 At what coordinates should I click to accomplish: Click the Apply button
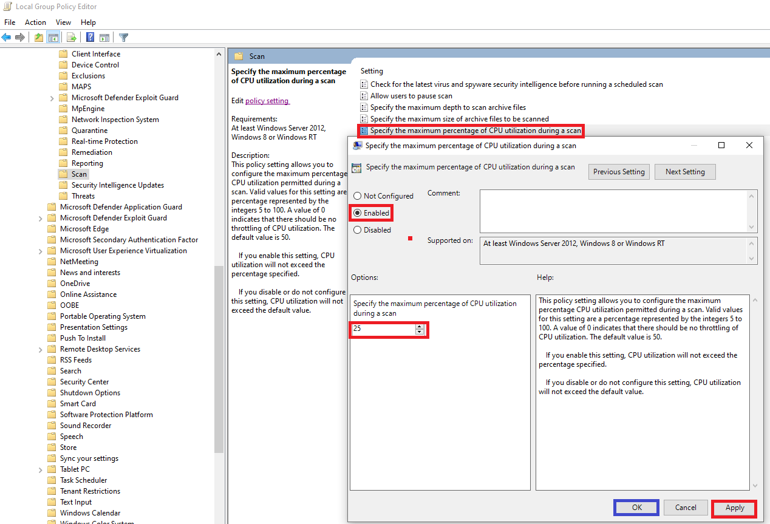point(734,508)
